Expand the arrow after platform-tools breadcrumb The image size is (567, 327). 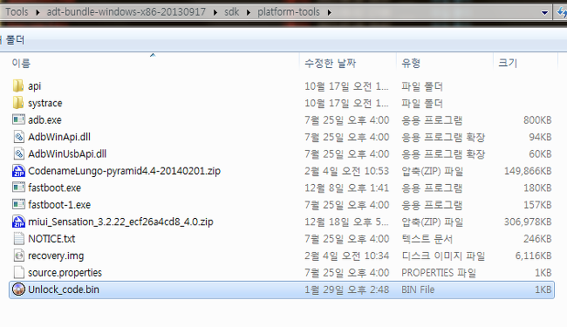(330, 13)
